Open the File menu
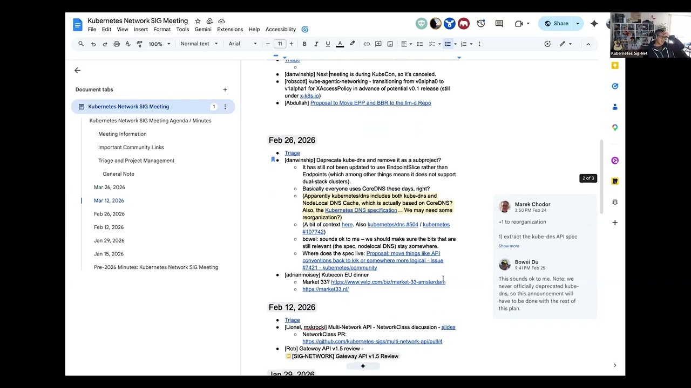This screenshot has width=691, height=388. click(92, 30)
